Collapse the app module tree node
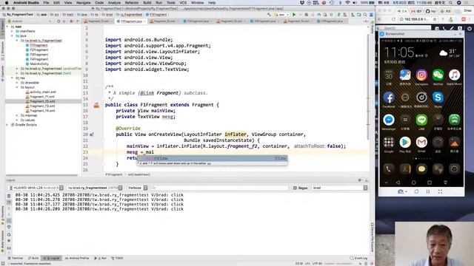Image resolution: width=474 pixels, height=266 pixels. click(8, 27)
